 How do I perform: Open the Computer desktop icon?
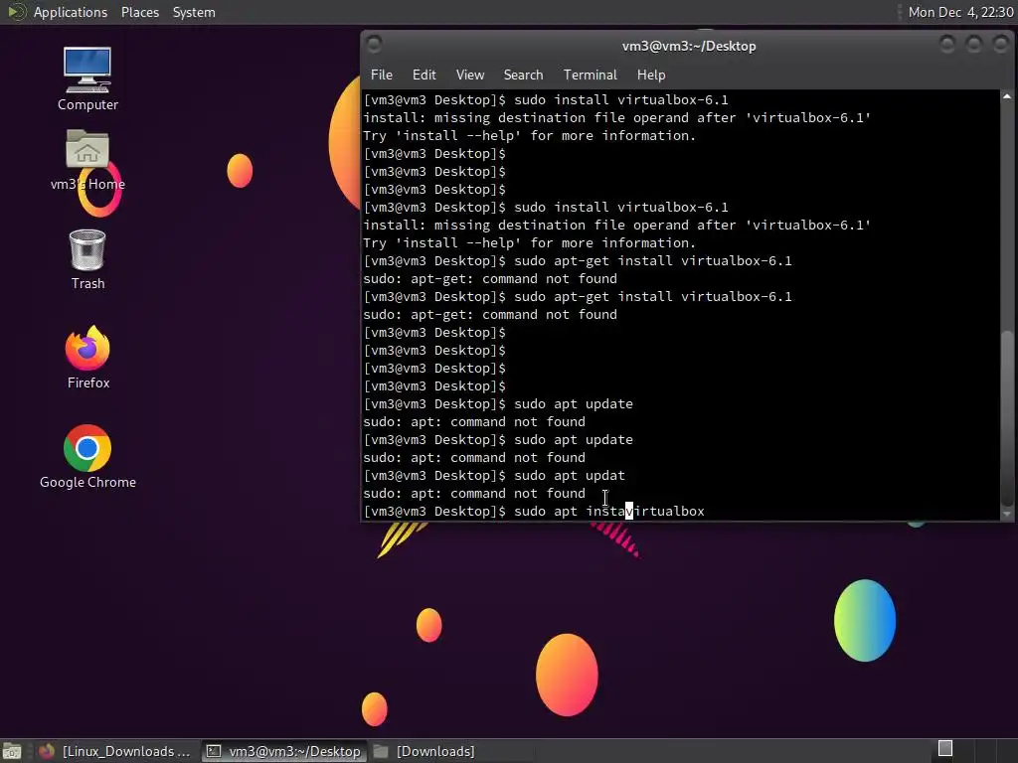point(87,78)
